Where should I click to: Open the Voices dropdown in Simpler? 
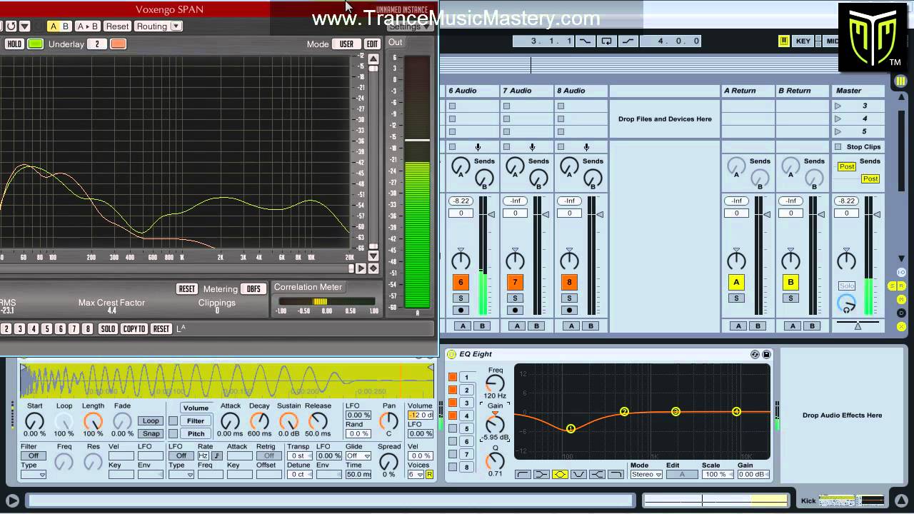click(x=416, y=475)
